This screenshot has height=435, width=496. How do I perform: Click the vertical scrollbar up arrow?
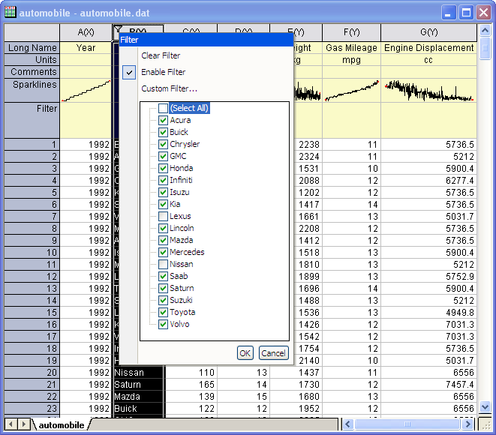[x=485, y=30]
